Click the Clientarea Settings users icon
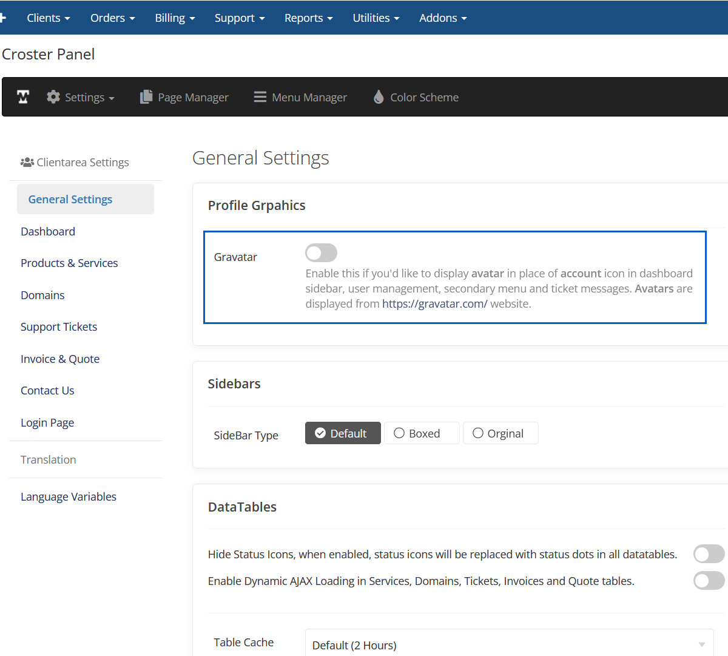The width and height of the screenshot is (728, 656). [x=27, y=162]
